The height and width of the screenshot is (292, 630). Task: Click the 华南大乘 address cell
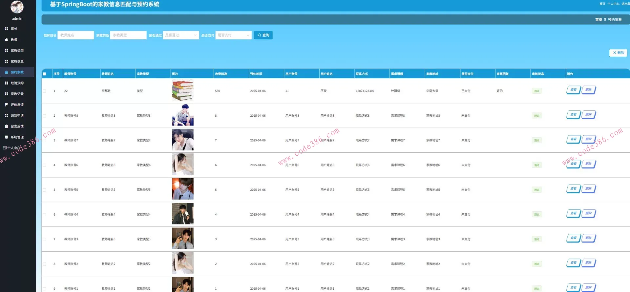(x=432, y=91)
